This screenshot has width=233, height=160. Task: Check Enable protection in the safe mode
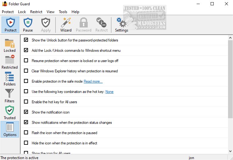pyautogui.click(x=26, y=81)
